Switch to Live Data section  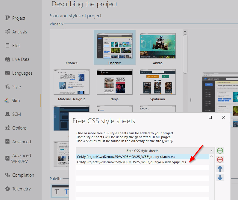point(20,59)
